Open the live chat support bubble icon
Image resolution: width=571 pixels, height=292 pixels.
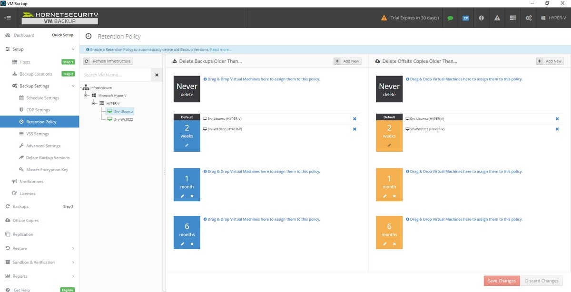[x=450, y=18]
